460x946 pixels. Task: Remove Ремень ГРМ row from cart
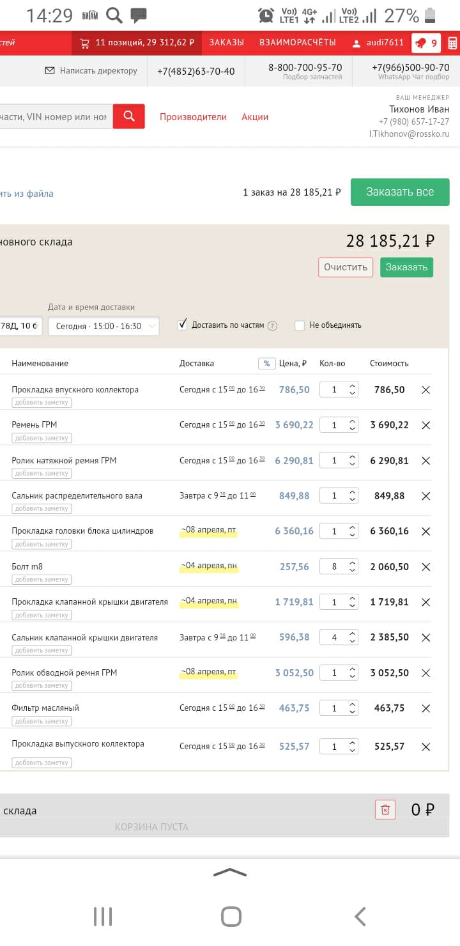426,425
